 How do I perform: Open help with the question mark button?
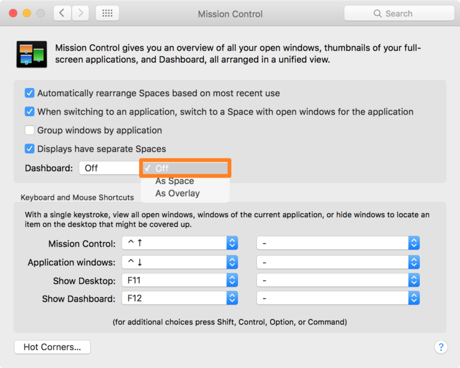pyautogui.click(x=441, y=347)
